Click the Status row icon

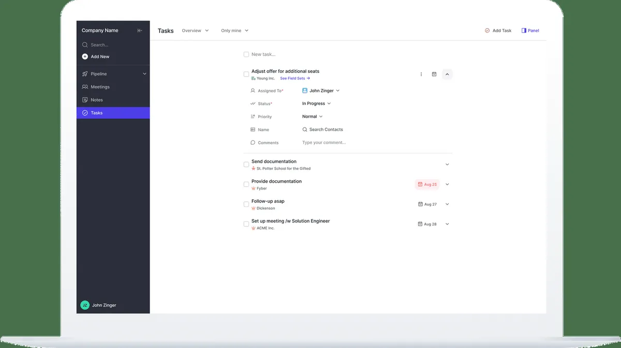click(x=253, y=104)
